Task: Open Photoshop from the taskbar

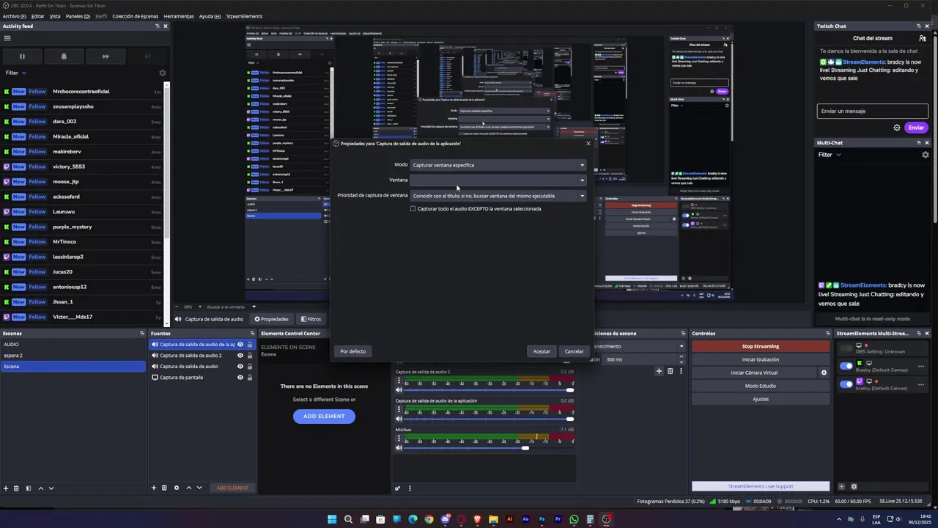Action: (x=542, y=519)
